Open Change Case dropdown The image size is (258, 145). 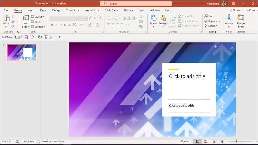tap(82, 25)
